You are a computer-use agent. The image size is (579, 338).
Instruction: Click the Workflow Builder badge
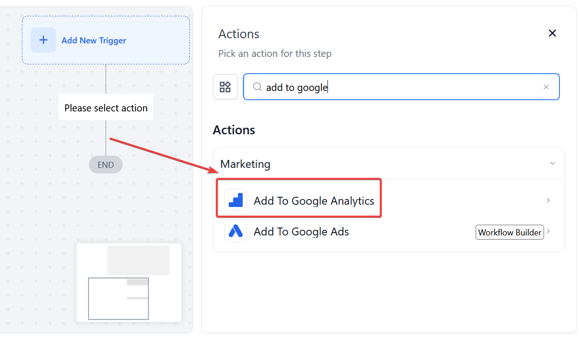tap(510, 232)
